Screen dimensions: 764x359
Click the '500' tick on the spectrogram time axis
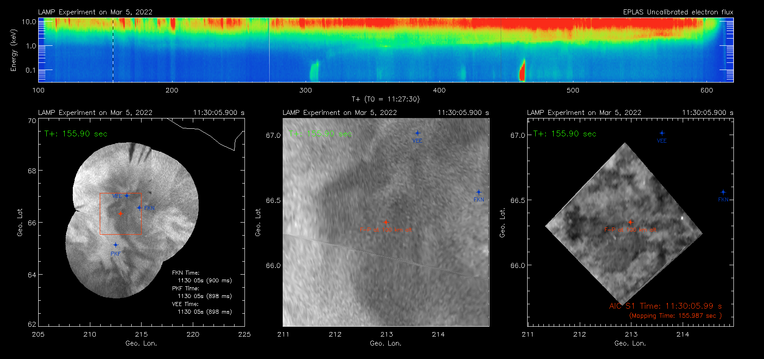573,90
